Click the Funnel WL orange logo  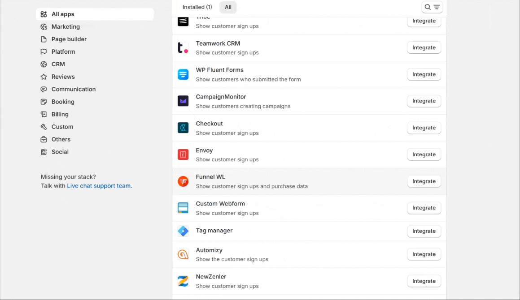(x=183, y=181)
